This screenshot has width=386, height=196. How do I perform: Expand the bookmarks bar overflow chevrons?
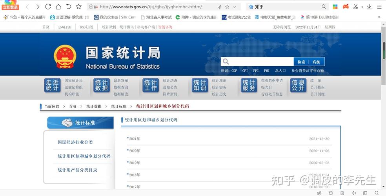tap(379, 17)
